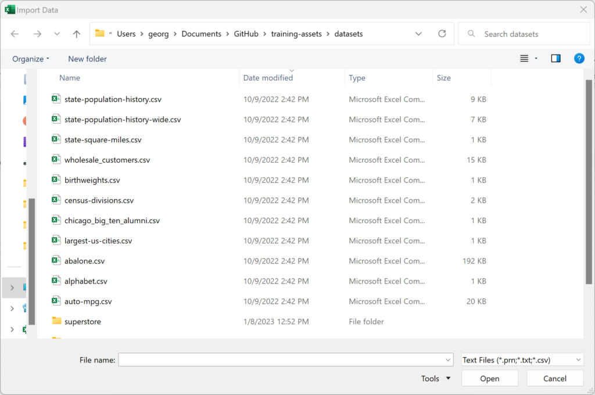Click the superstore folder icon
The image size is (595, 395).
coord(56,321)
